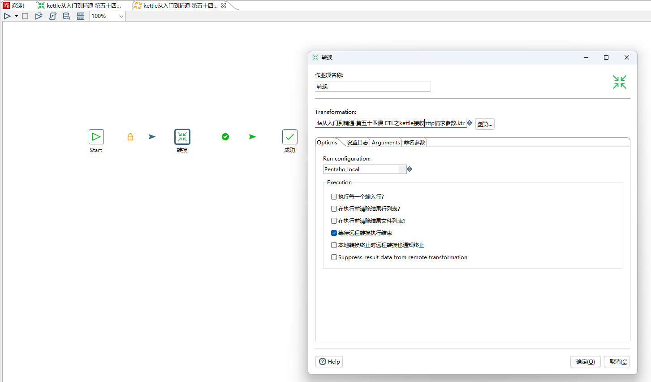Select the 转换 node on canvas

point(182,137)
